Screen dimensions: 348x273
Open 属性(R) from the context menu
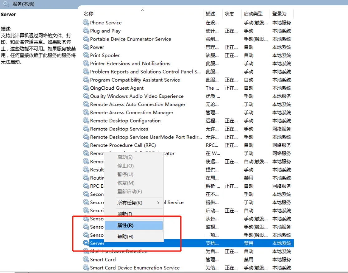point(125,225)
